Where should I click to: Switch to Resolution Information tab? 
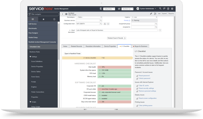point(93,46)
